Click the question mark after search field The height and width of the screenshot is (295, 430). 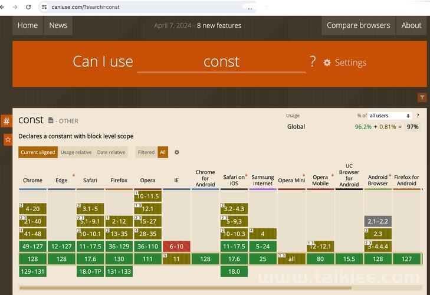[313, 61]
